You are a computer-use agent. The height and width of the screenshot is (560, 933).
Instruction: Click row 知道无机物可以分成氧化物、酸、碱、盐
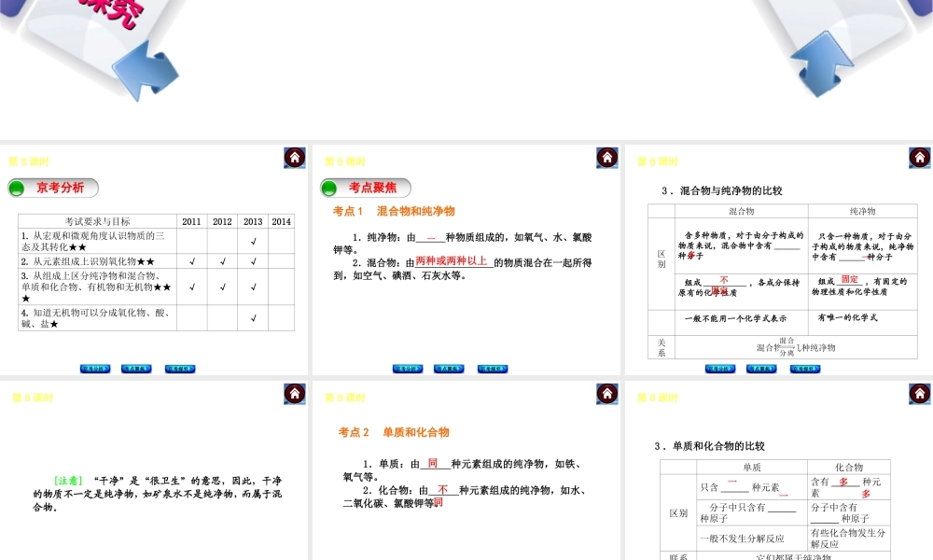(157, 317)
